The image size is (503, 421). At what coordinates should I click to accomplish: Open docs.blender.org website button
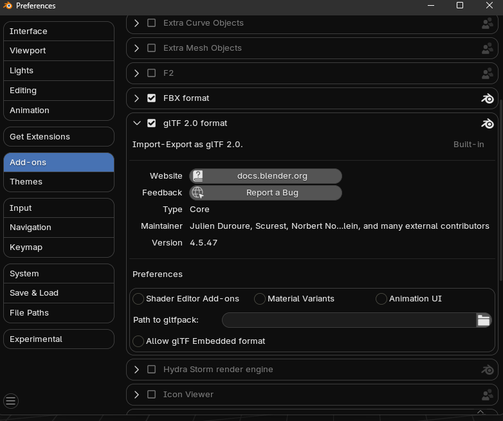coord(266,176)
